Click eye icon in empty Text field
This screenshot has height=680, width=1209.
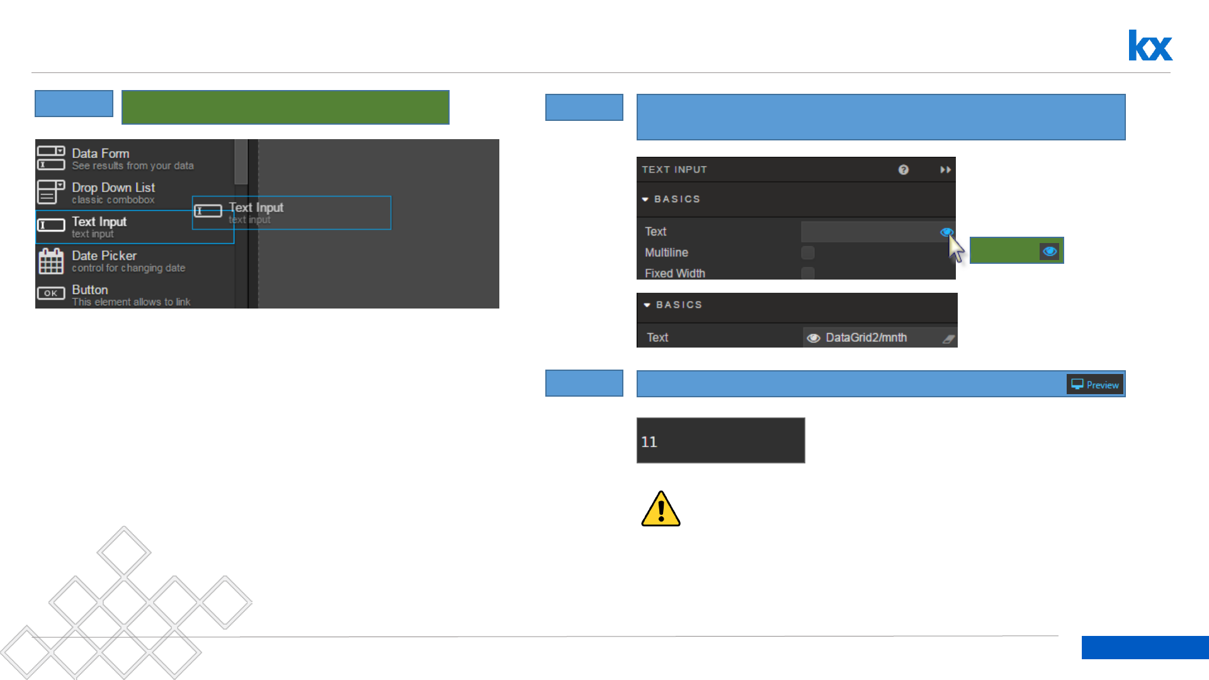946,232
